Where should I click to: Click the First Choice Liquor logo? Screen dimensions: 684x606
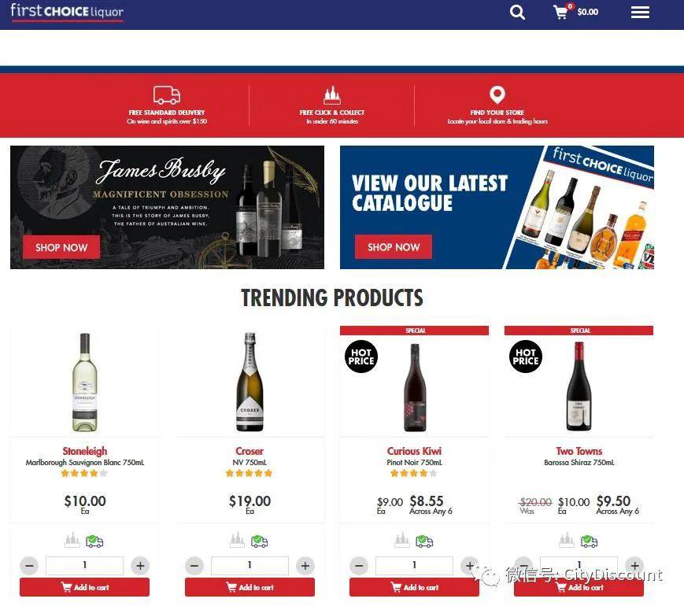pyautogui.click(x=67, y=12)
